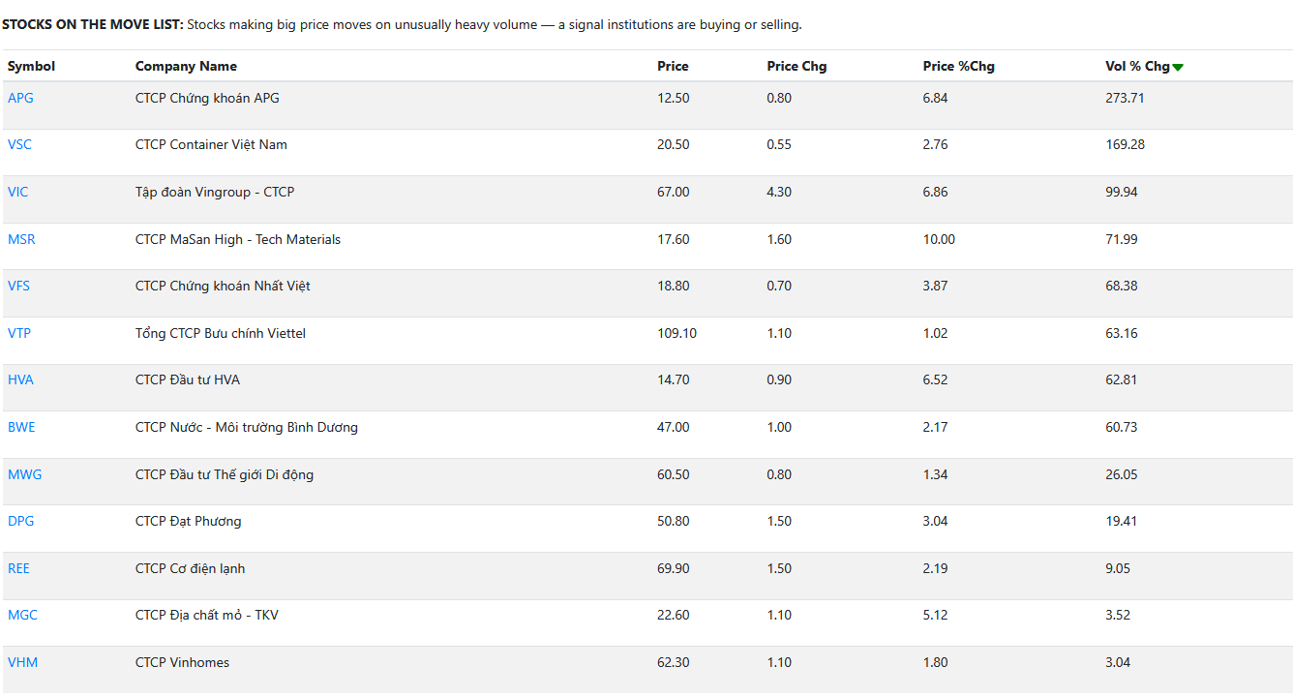Open the VFS stock symbol link
This screenshot has width=1293, height=697.
(x=19, y=286)
